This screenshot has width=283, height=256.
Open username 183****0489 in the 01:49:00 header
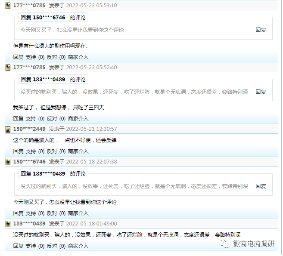(29, 224)
